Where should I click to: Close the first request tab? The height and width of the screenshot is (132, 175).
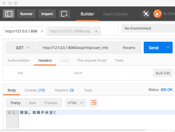coord(42,31)
